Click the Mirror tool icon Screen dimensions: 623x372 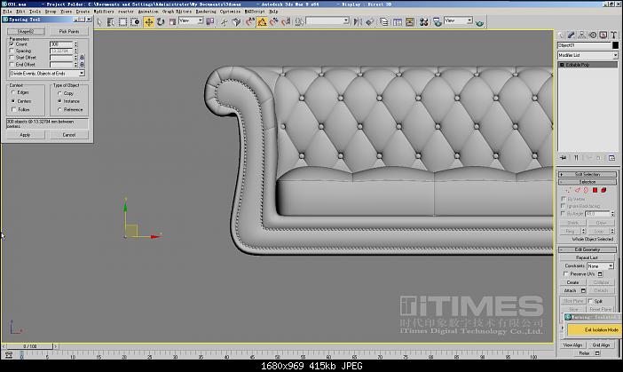(x=358, y=22)
